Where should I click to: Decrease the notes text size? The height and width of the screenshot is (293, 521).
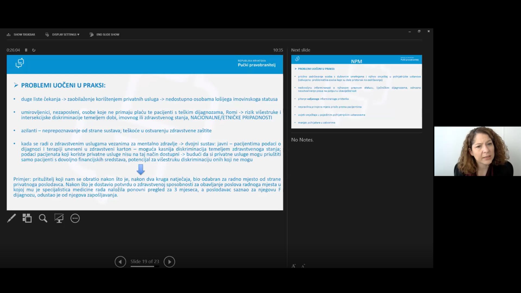(x=303, y=266)
